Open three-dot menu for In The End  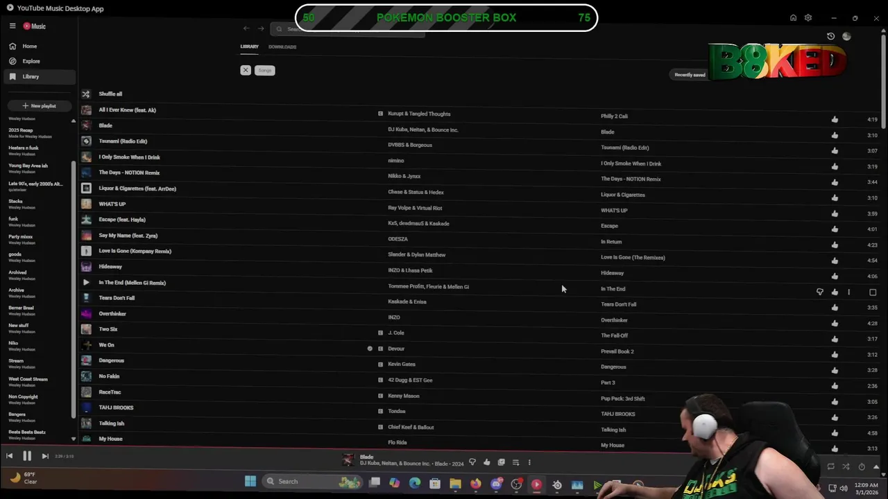tap(848, 292)
